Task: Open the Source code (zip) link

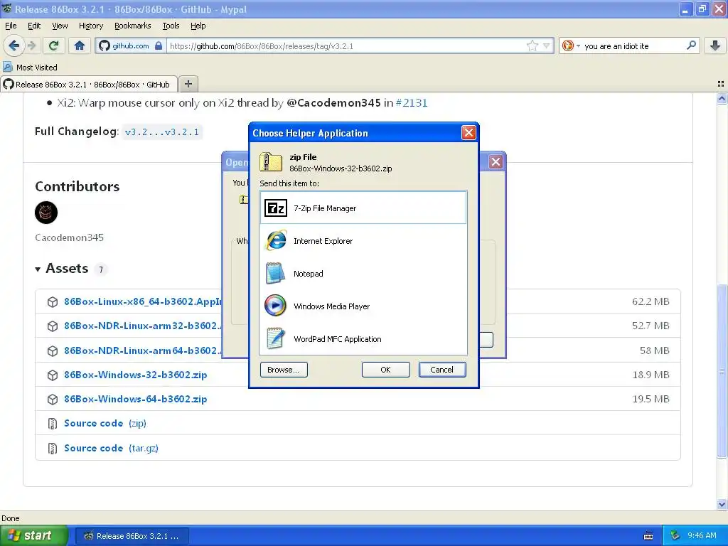Action: point(105,423)
